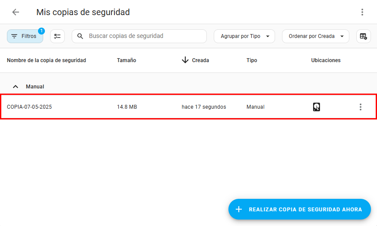This screenshot has width=377, height=226.
Task: Click the Ubicaciones column header
Action: [326, 60]
